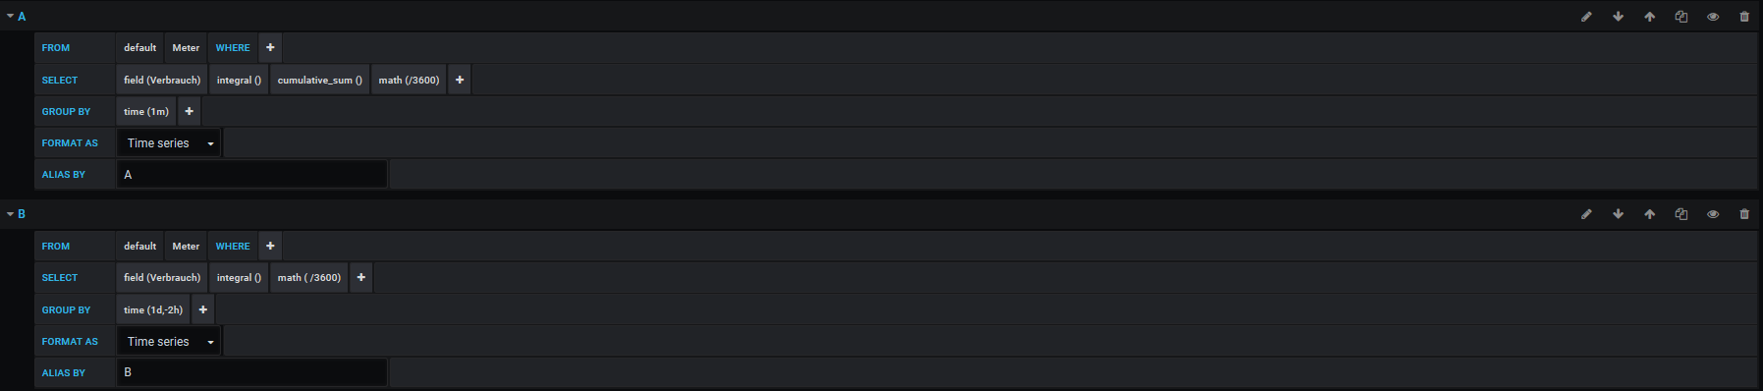Open time (1d,-2h) group by segment
This screenshot has height=391, width=1763.
tap(153, 310)
